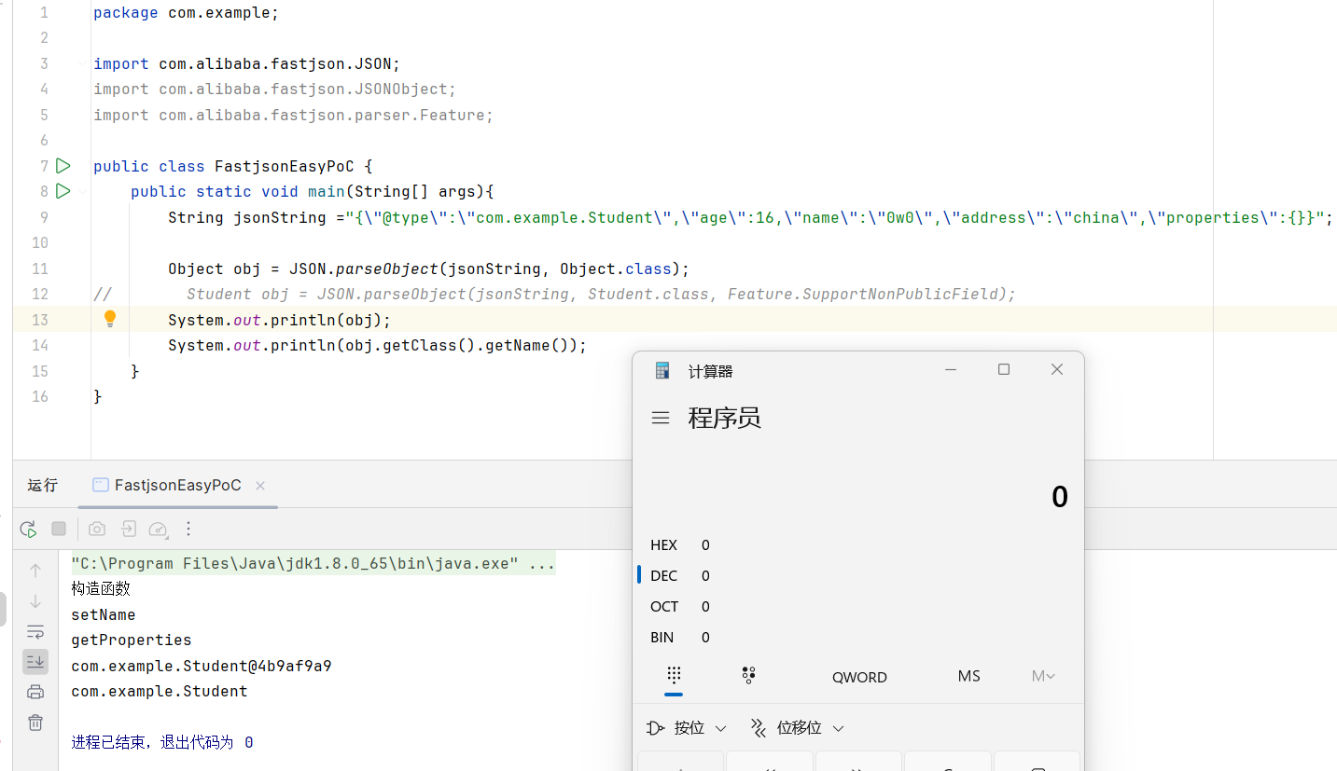Open the Calculator hamburger navigation menu

coord(661,418)
